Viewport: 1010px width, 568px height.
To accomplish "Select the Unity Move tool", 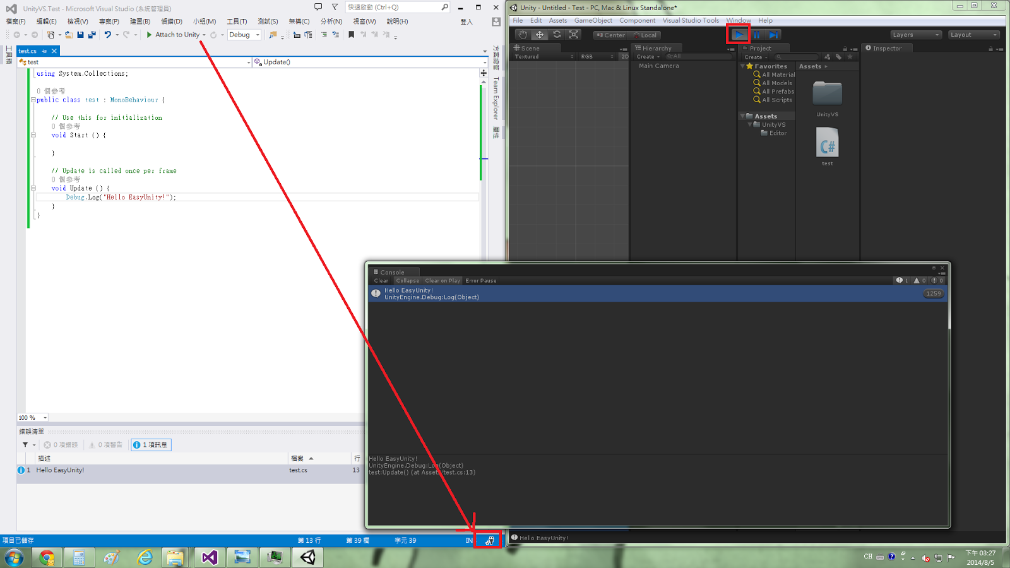I will click(540, 35).
